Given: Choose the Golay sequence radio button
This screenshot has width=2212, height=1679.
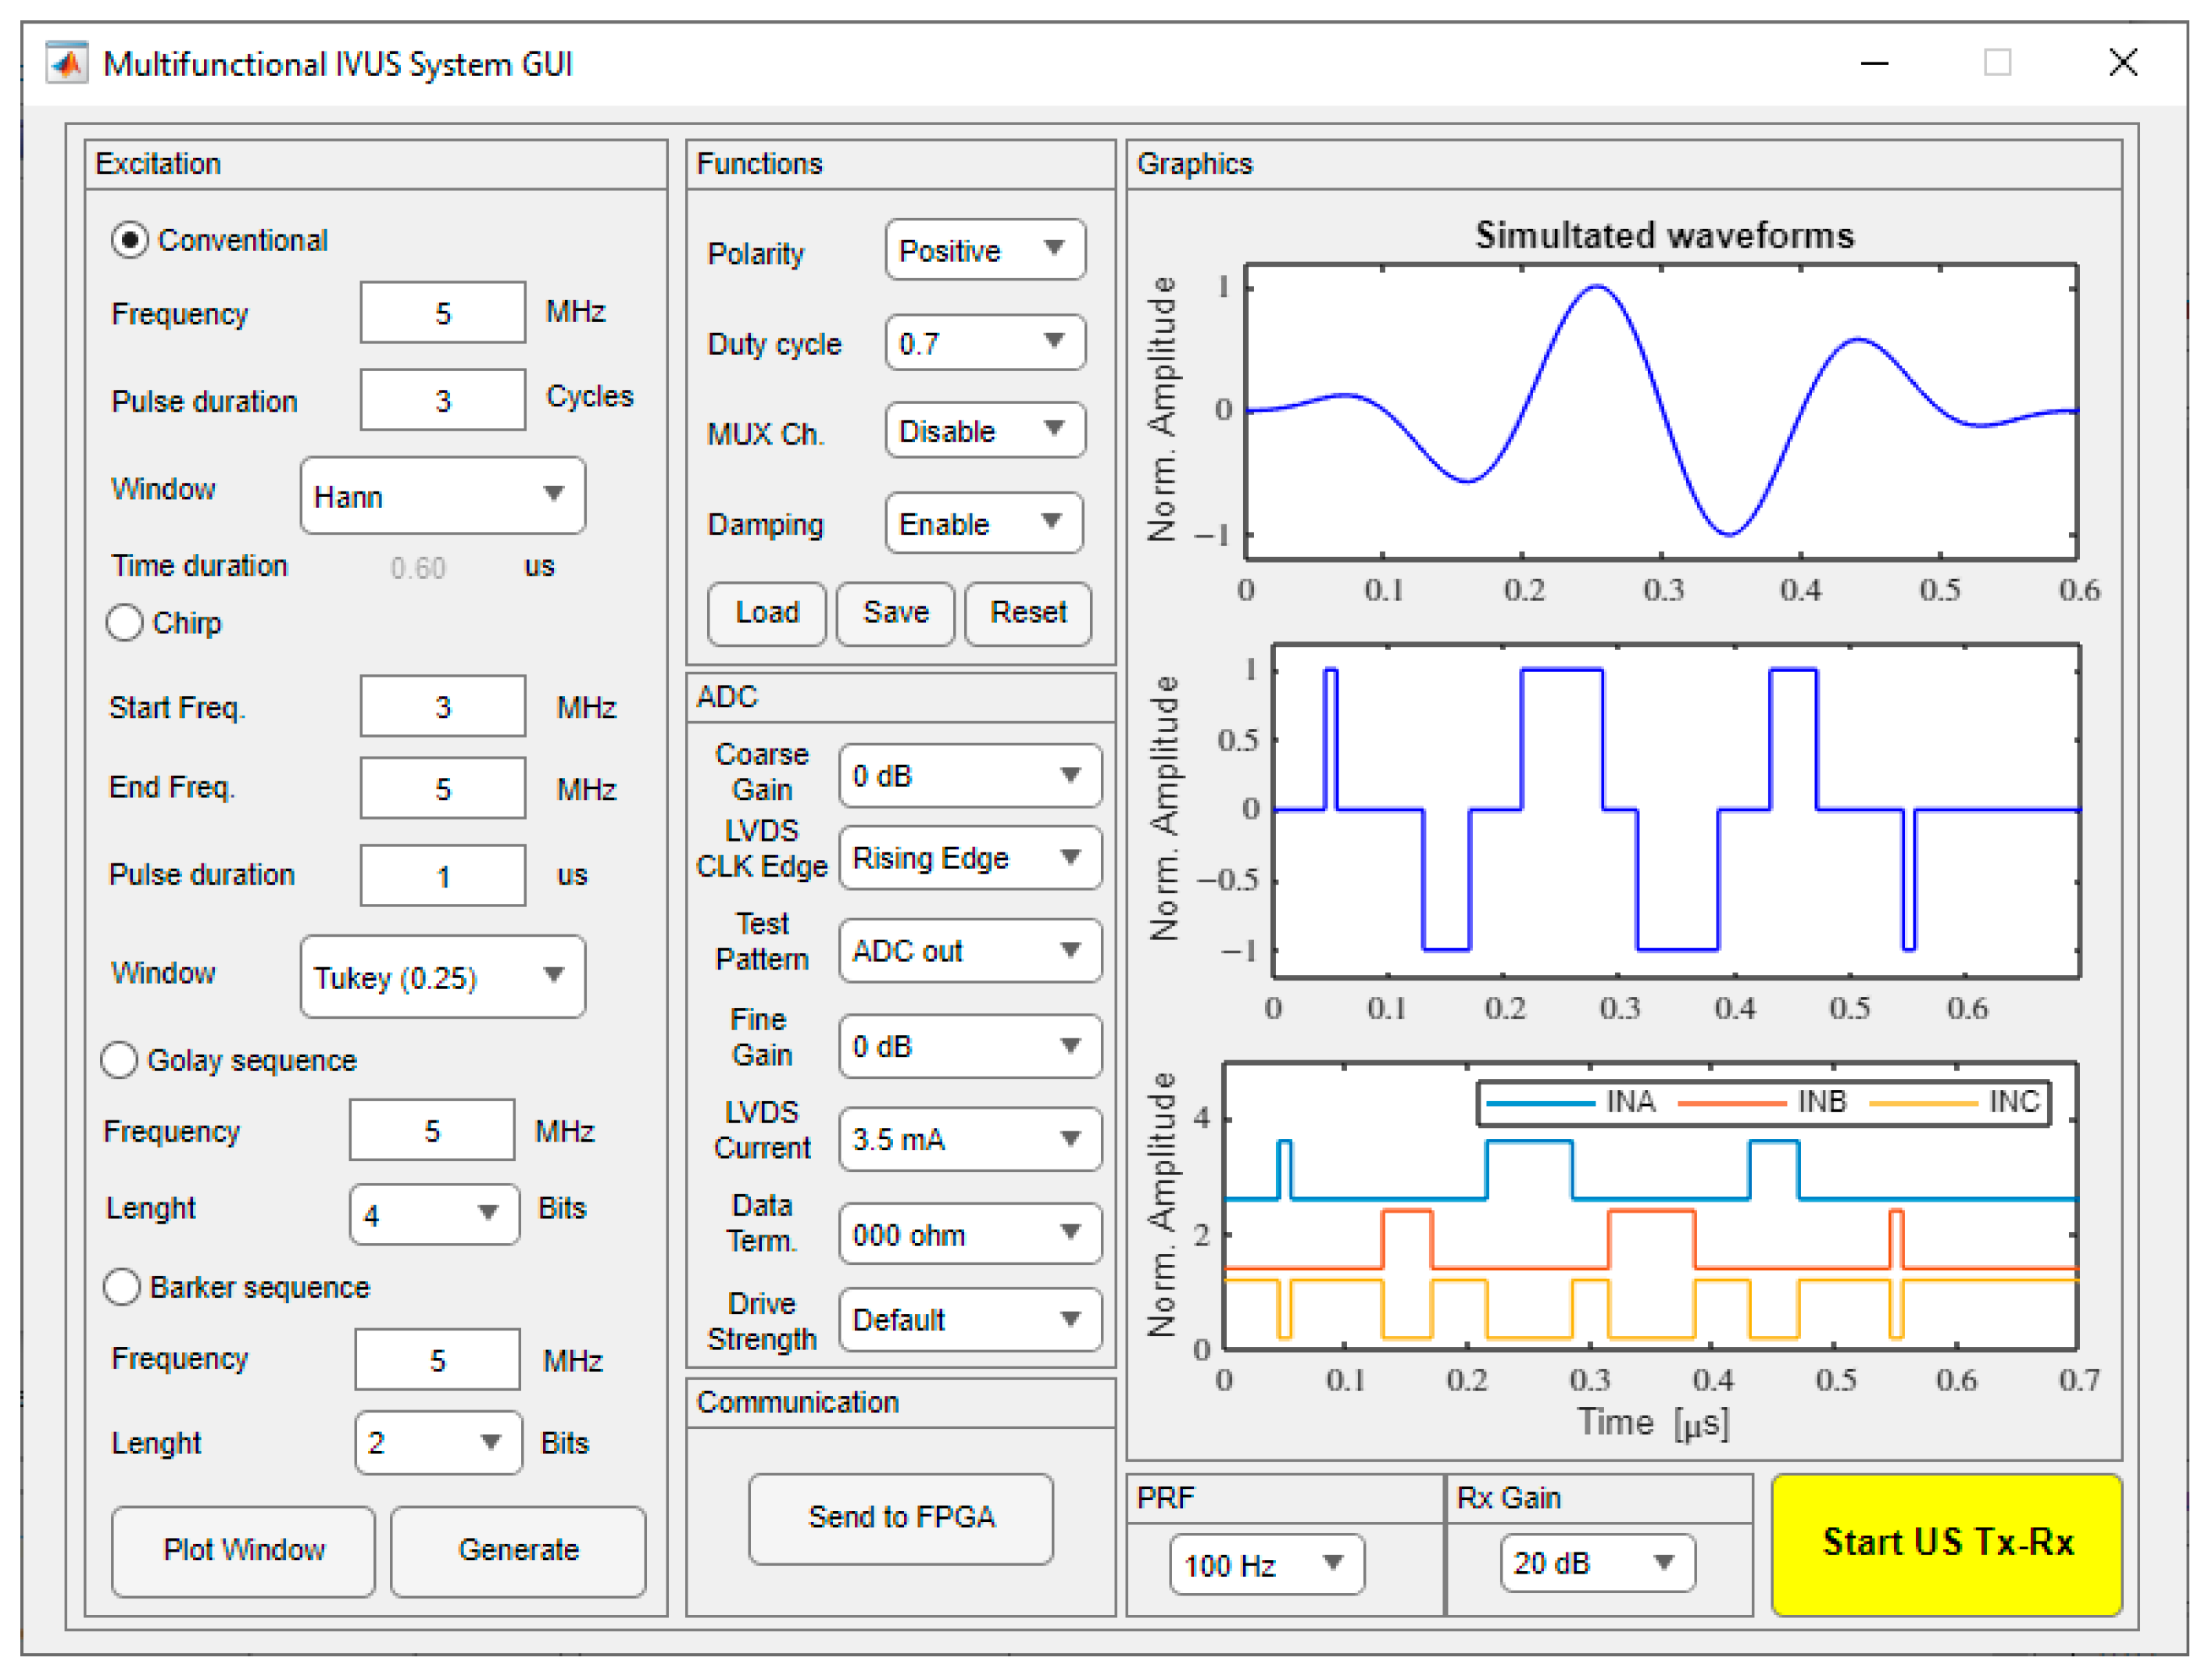Looking at the screenshot, I should click(120, 1060).
